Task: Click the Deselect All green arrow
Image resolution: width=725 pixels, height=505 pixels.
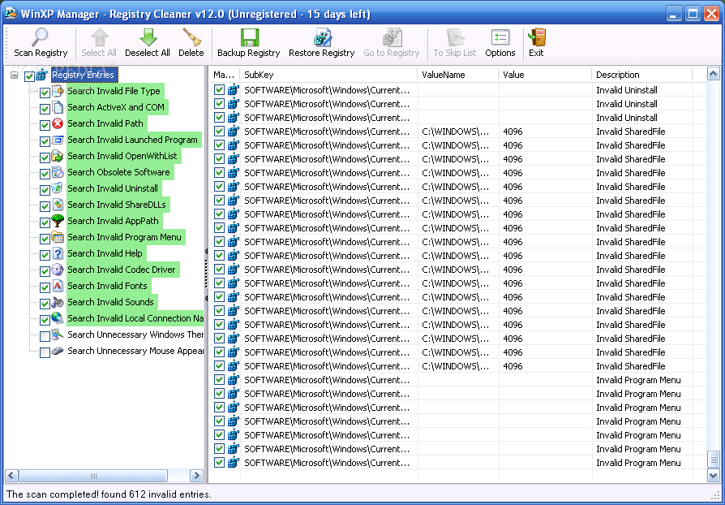Action: 148,37
